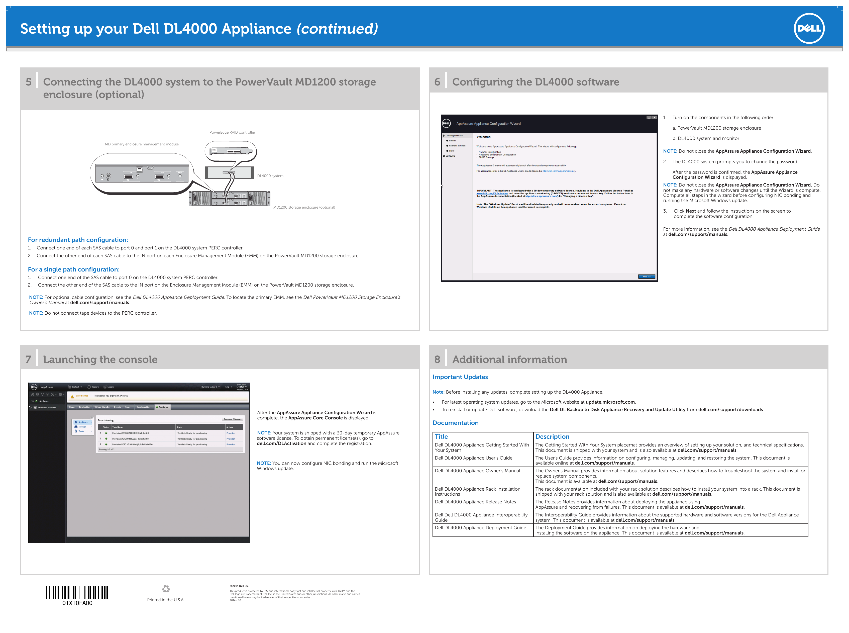Open the wrench tools icon in the sidebar
849x633 pixels.
(x=52, y=394)
